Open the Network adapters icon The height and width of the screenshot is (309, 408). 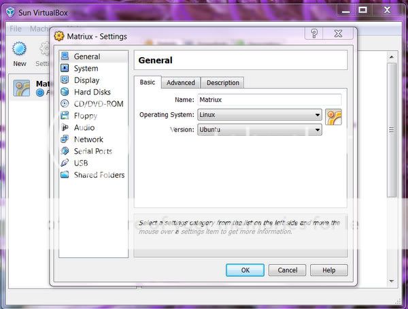[x=65, y=139]
